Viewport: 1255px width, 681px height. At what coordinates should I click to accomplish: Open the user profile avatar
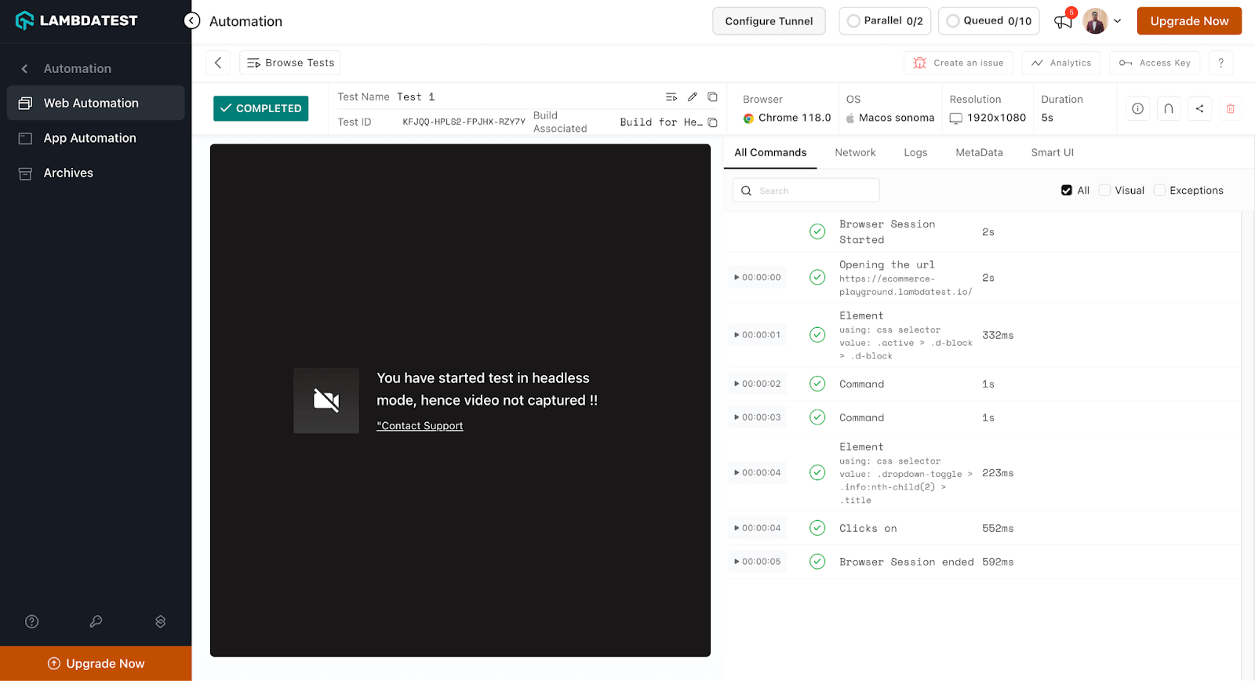pos(1095,21)
